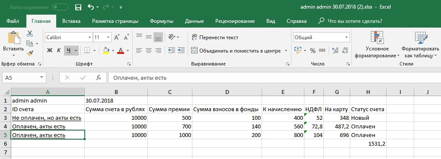441x159 pixels.
Task: Click the comma style 000 icon
Action: coord(322,51)
